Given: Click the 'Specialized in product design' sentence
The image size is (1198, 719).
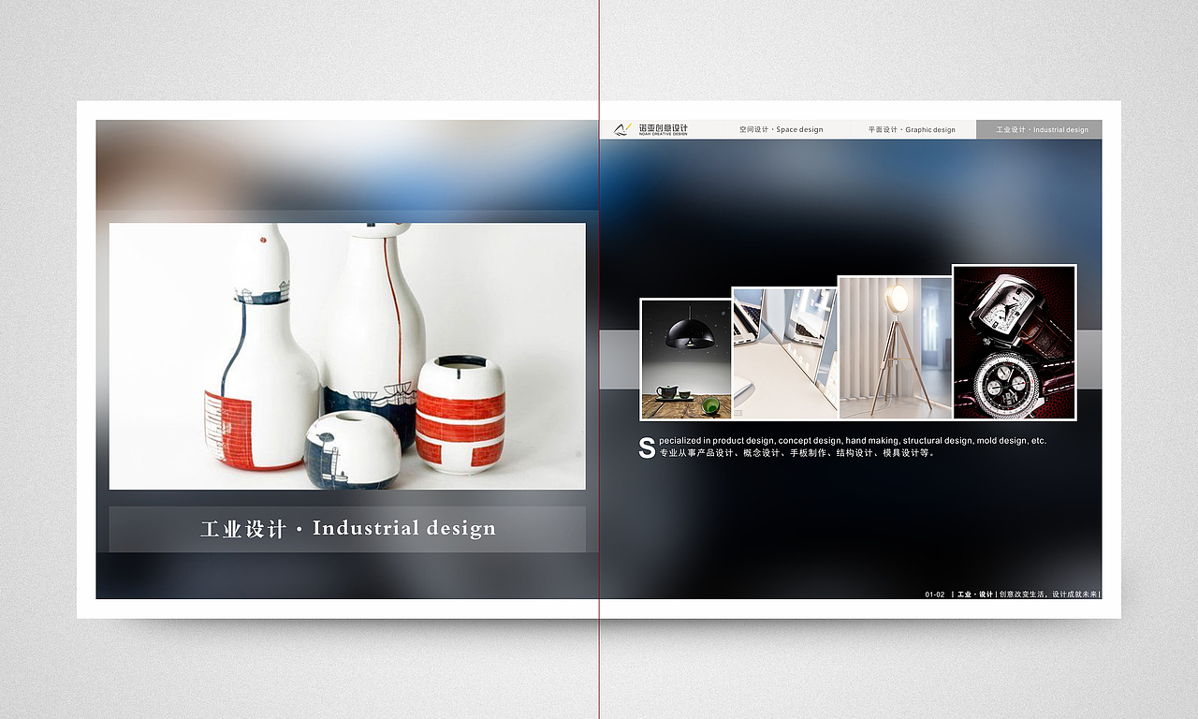Looking at the screenshot, I should click(842, 440).
